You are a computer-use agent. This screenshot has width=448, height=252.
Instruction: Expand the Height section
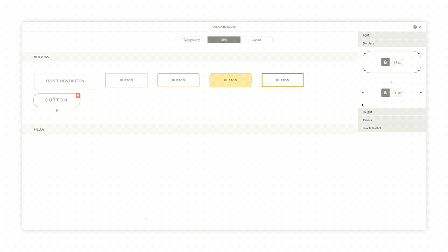coord(421,112)
